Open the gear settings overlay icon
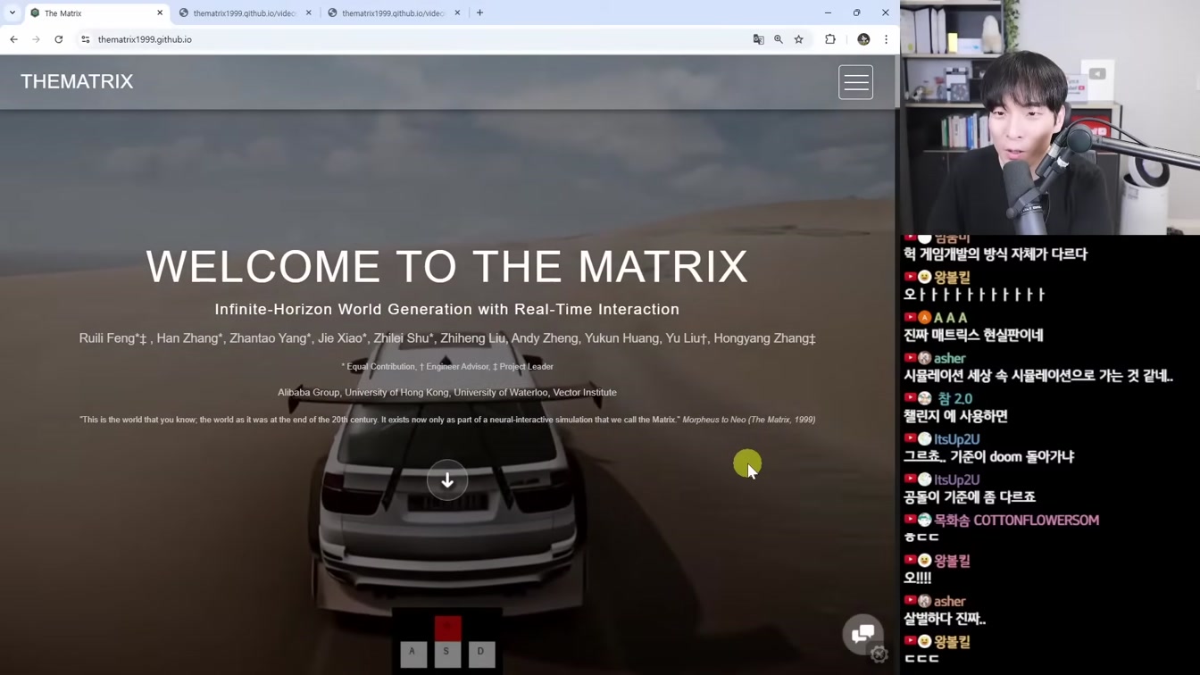 pos(879,654)
